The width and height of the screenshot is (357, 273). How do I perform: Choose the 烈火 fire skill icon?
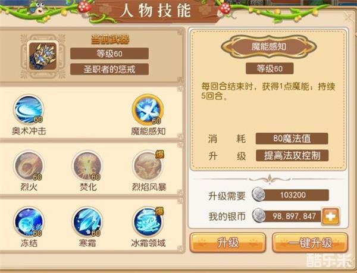click(29, 165)
